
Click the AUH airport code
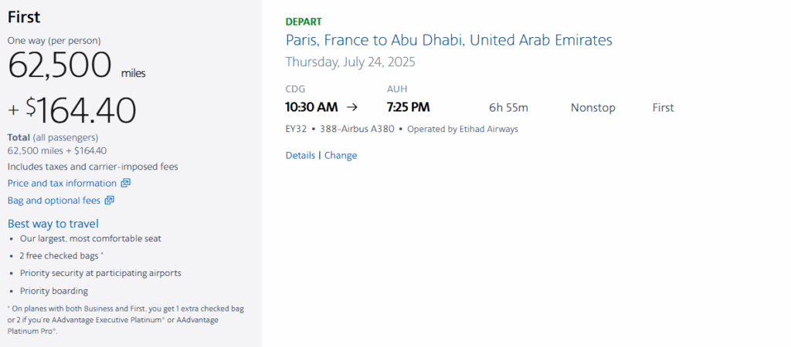(x=397, y=89)
